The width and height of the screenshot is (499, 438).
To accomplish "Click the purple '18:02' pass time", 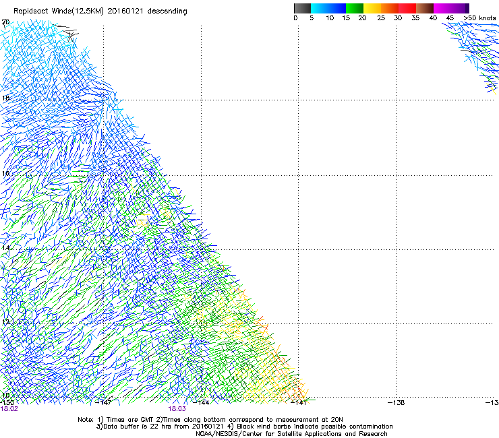I will [x=9, y=409].
